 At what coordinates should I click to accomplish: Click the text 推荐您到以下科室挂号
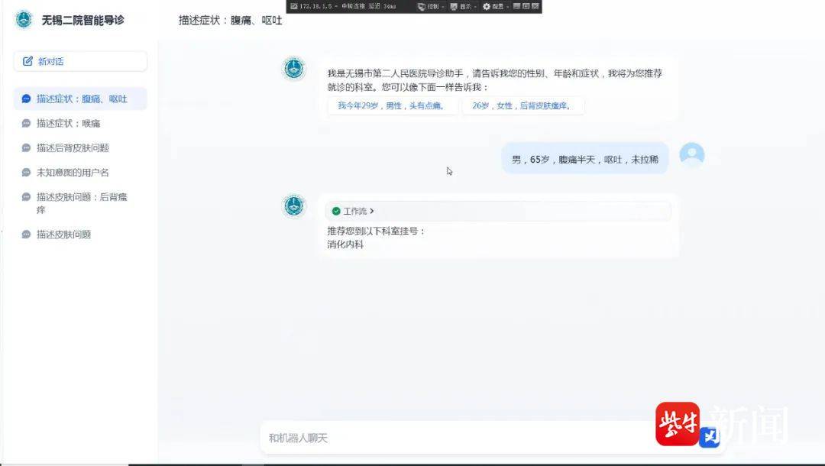[x=376, y=231]
